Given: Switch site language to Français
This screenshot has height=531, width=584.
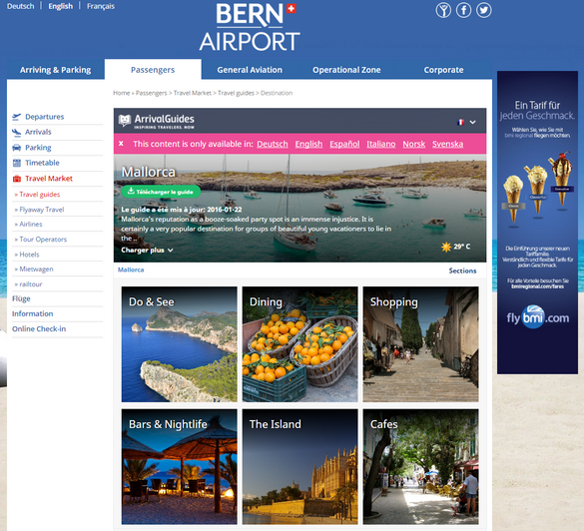Looking at the screenshot, I should (x=101, y=6).
